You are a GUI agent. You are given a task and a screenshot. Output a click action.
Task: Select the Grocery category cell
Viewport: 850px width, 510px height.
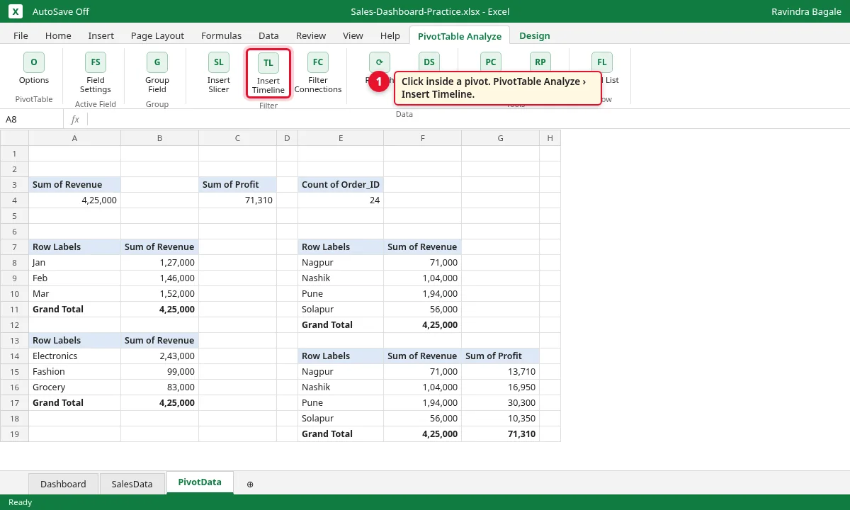coord(75,387)
